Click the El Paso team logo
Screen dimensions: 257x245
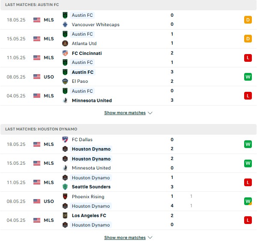coord(65,82)
